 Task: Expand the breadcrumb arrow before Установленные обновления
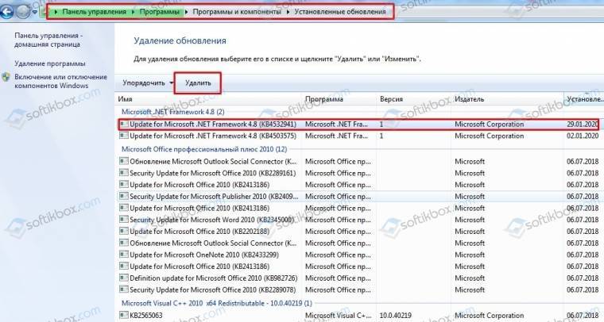pos(288,12)
